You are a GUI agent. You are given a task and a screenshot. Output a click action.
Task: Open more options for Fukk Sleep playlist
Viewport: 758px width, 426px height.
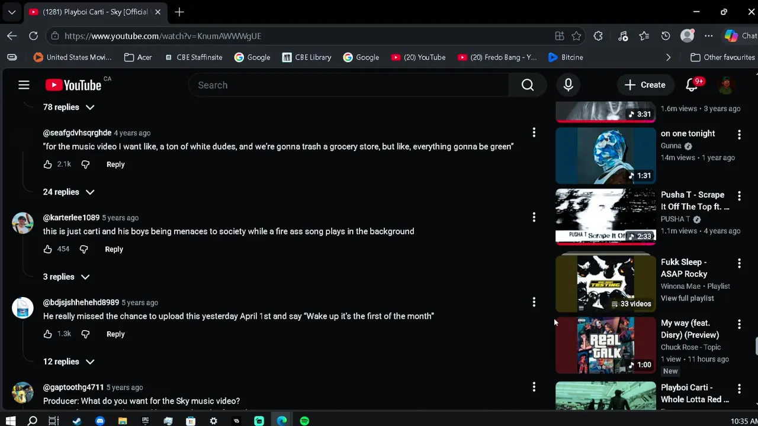pos(739,263)
